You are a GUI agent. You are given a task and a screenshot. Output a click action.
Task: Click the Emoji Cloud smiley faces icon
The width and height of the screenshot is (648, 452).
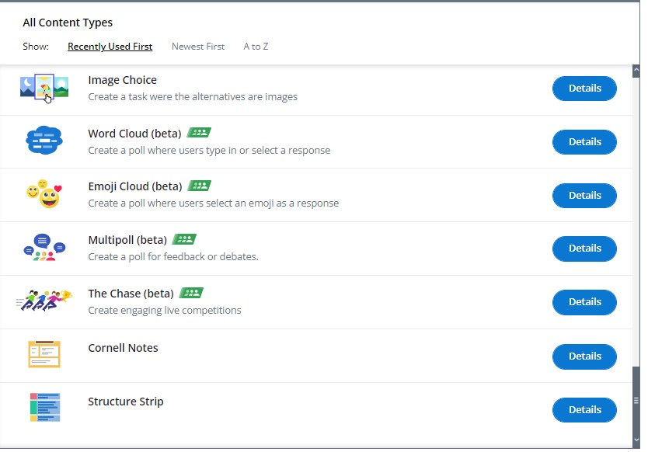(44, 193)
